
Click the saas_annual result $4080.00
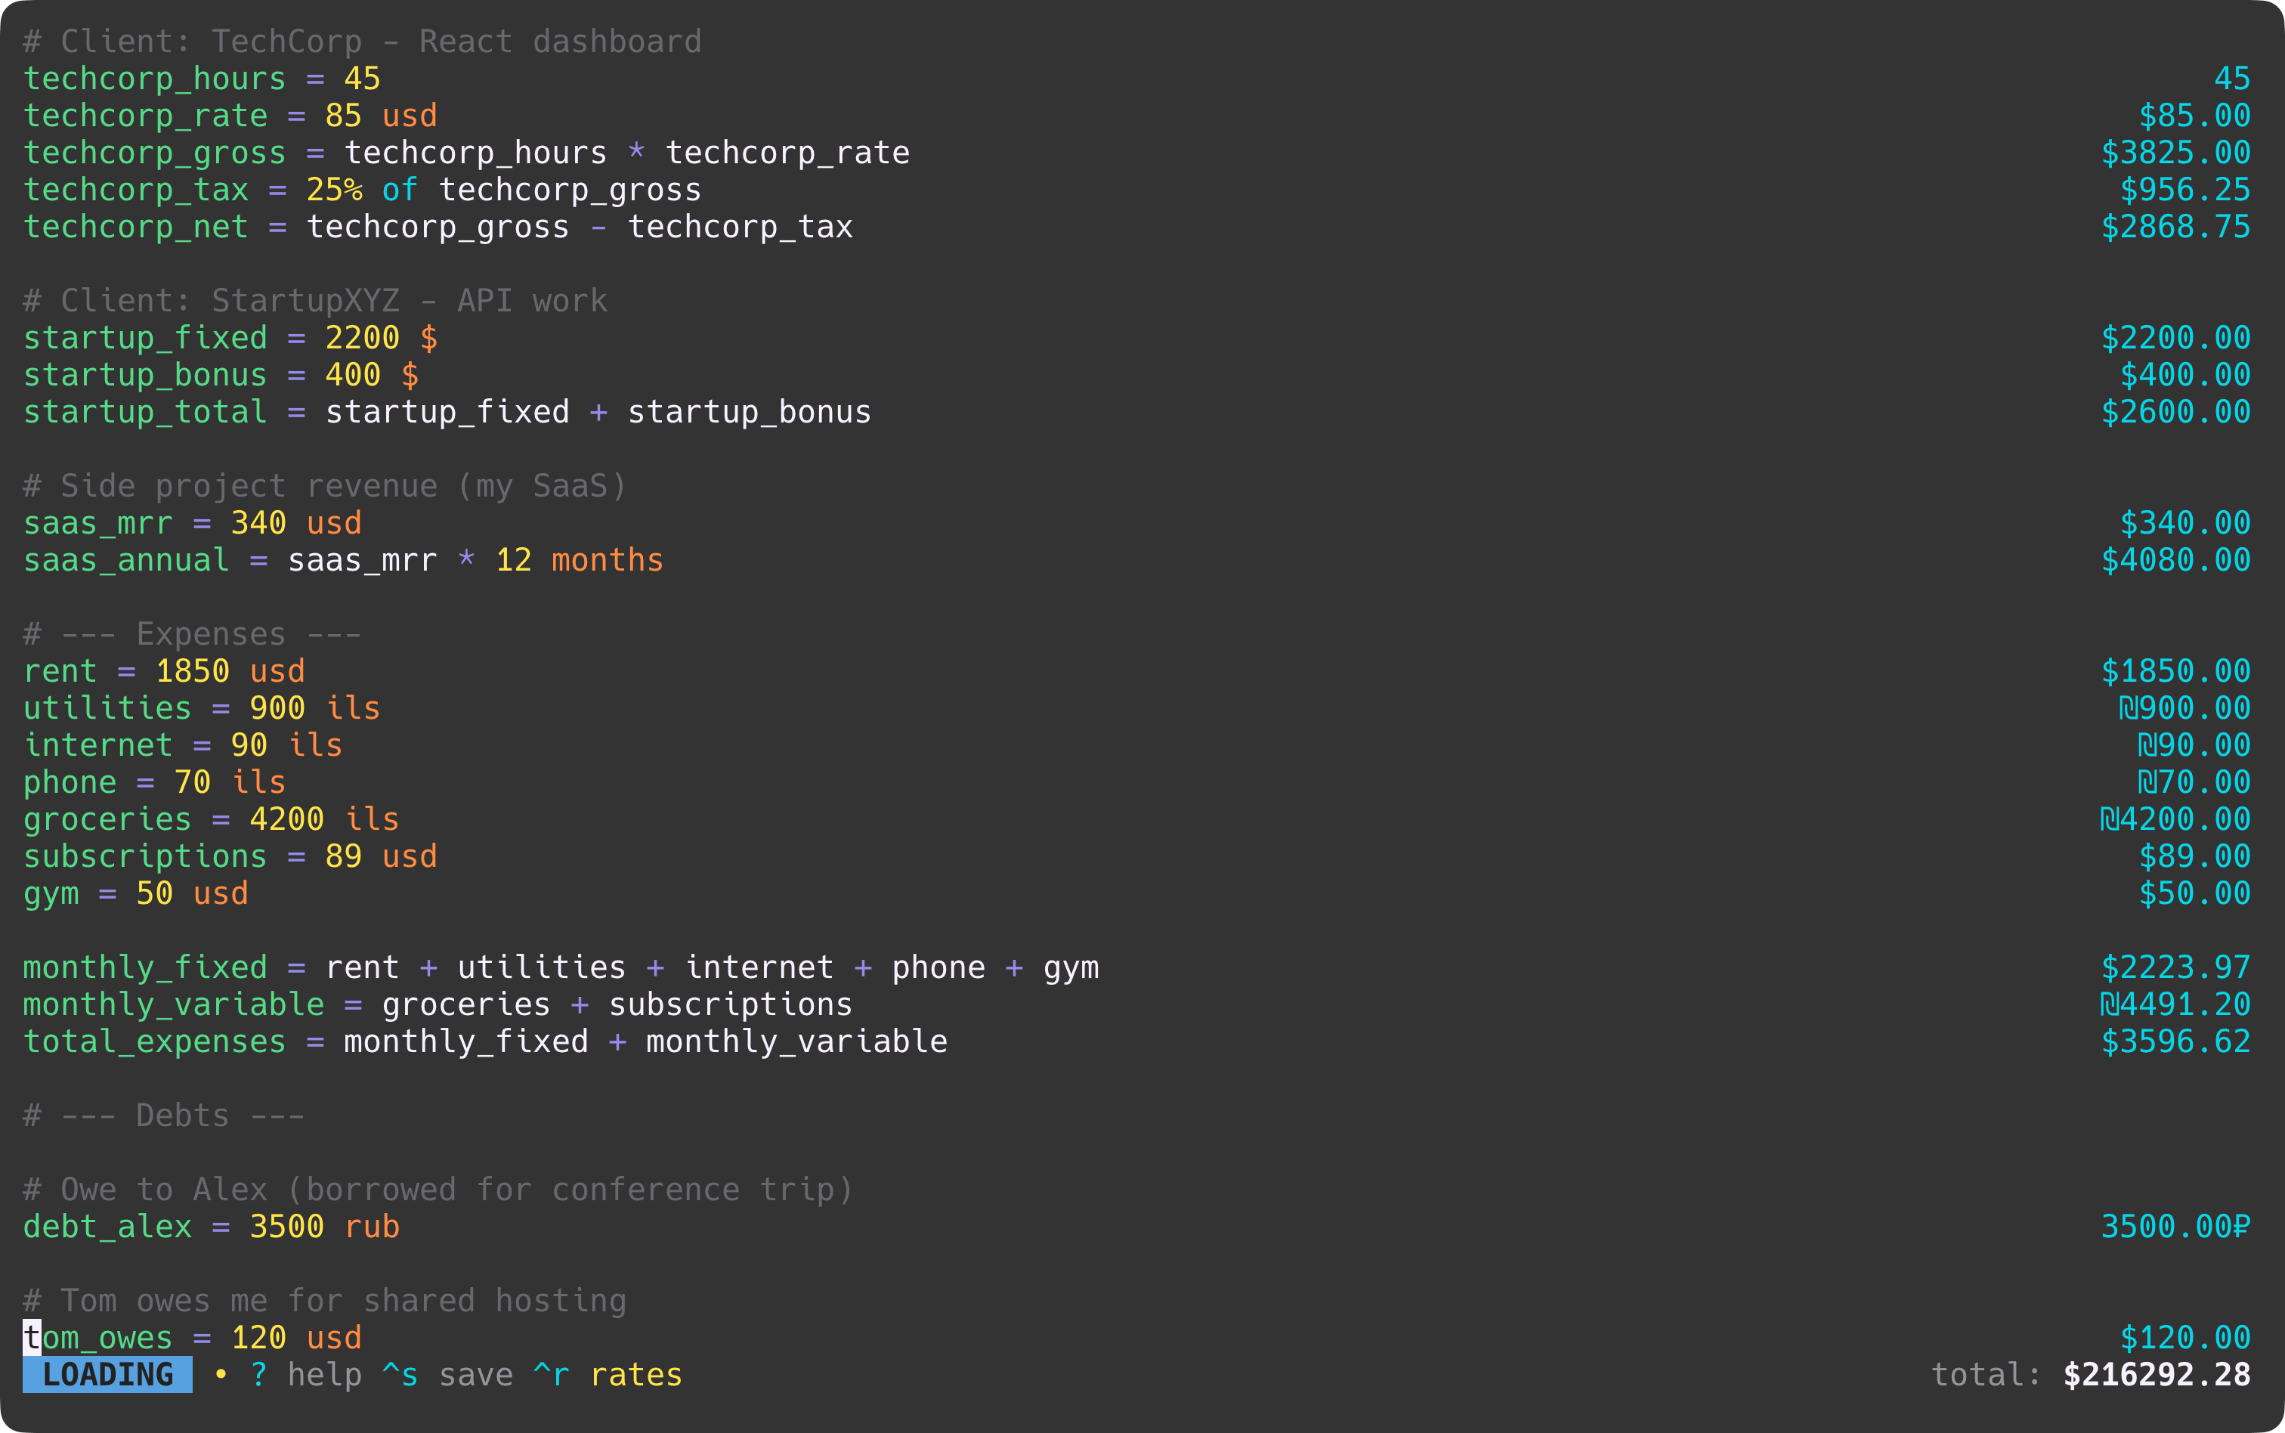click(2175, 560)
